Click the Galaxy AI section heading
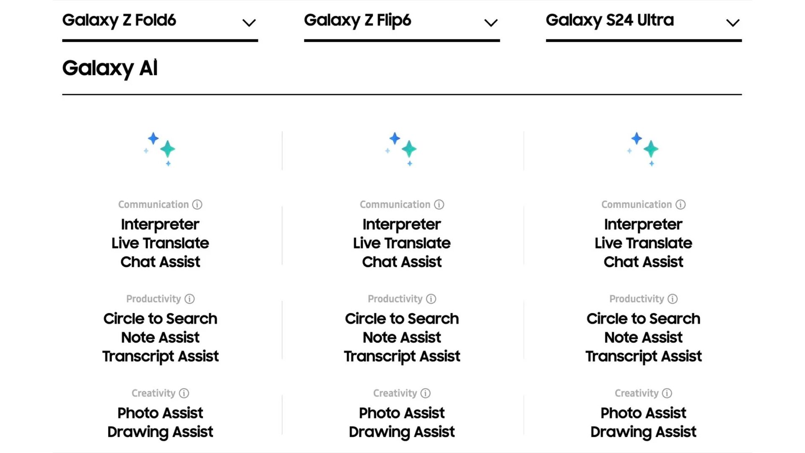The width and height of the screenshot is (805, 453). click(110, 68)
